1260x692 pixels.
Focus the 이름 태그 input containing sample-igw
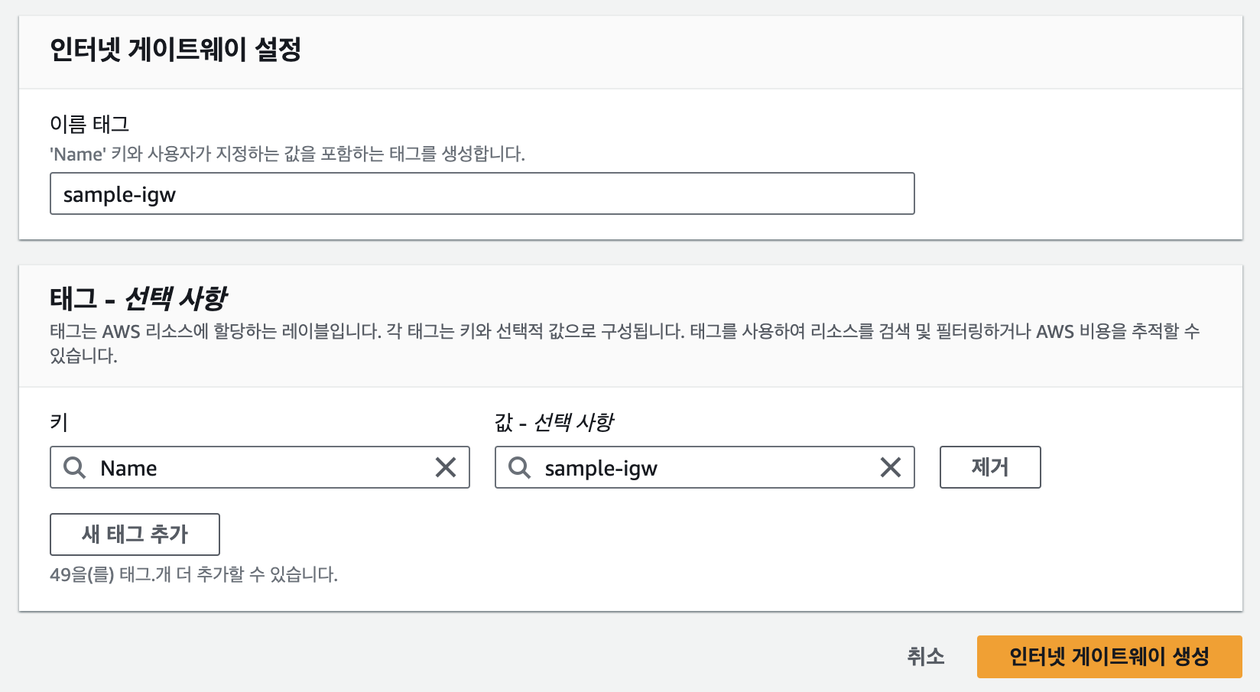(x=482, y=194)
